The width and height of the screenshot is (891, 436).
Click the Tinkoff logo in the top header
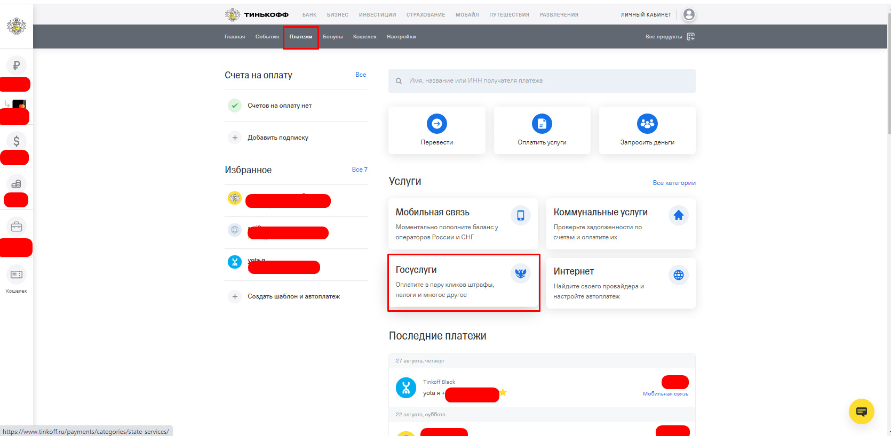click(x=257, y=14)
